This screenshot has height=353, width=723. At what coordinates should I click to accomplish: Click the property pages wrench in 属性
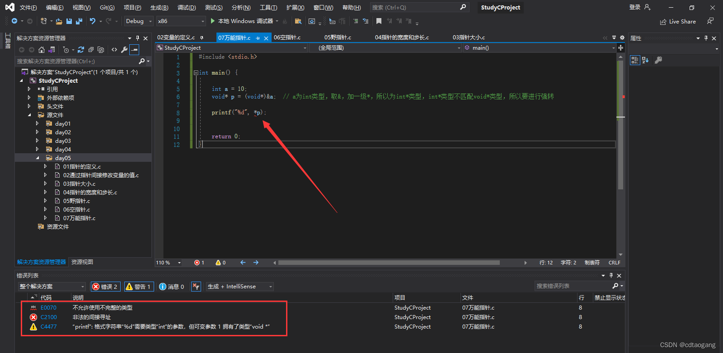click(x=658, y=60)
